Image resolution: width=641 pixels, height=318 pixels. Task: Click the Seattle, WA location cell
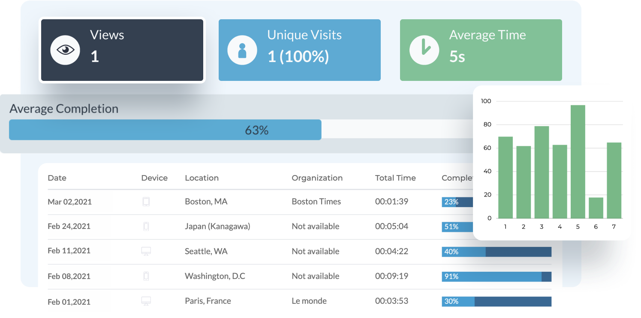pos(206,252)
